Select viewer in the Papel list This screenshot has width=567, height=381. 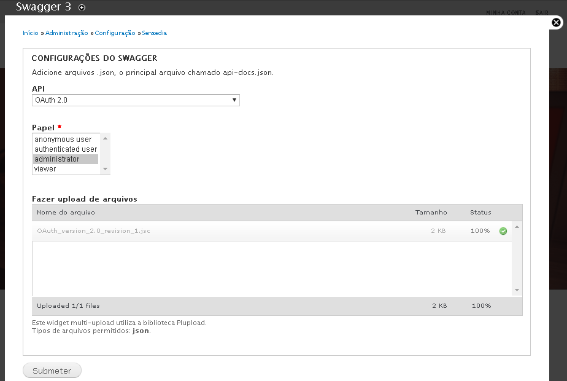click(45, 169)
